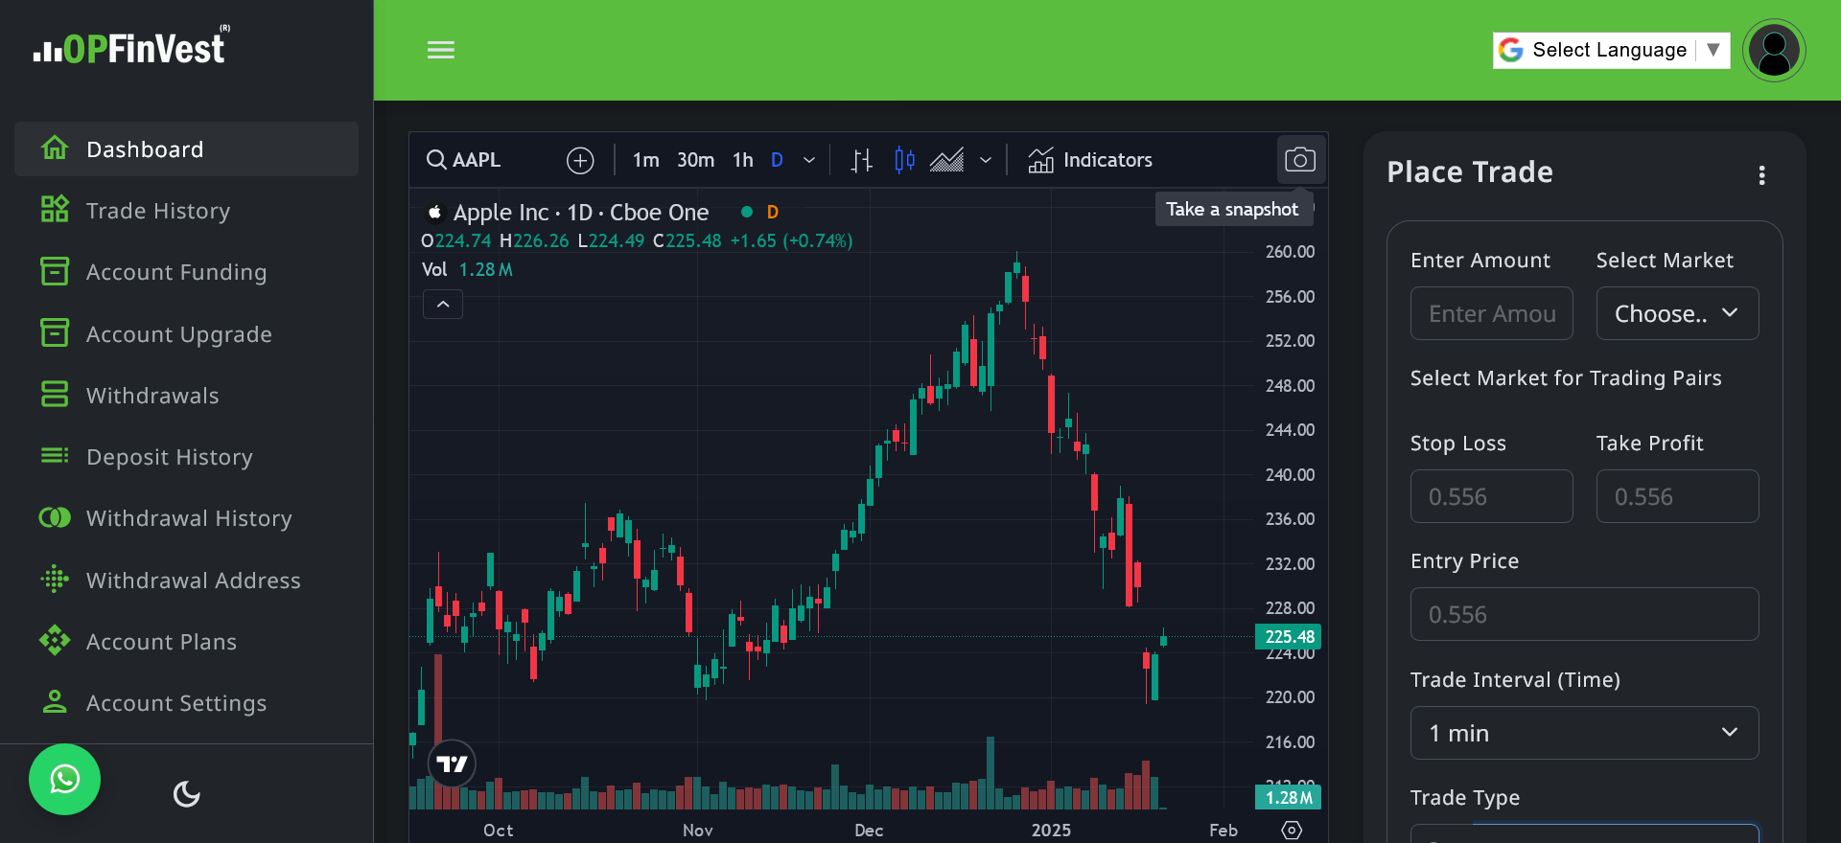Switch chart to 1m interval
This screenshot has height=843, width=1841.
pyautogui.click(x=645, y=160)
